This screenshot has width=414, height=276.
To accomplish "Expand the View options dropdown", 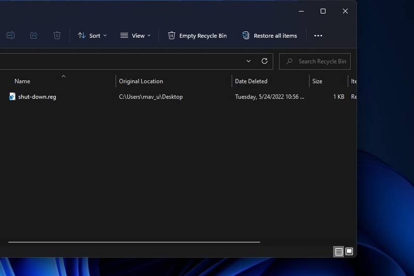I will 135,36.
